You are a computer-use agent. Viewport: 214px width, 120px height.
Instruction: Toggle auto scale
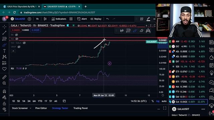coord(164,101)
